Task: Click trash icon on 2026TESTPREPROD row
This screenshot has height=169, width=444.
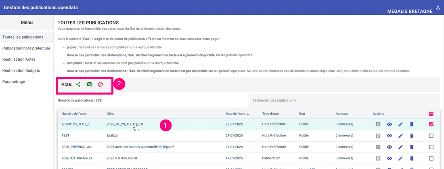Action: pyautogui.click(x=412, y=158)
